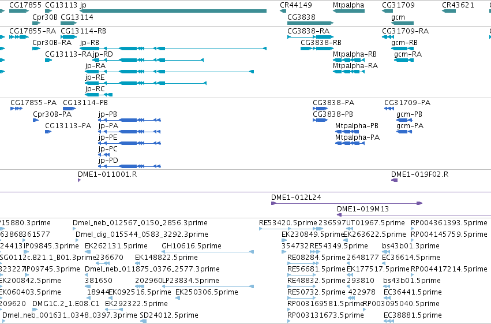Click the CG13113-RA transcript label
The width and height of the screenshot is (491, 324).
point(68,54)
